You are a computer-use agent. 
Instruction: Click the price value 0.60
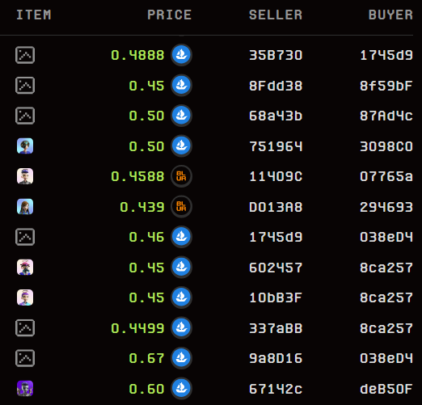(146, 389)
